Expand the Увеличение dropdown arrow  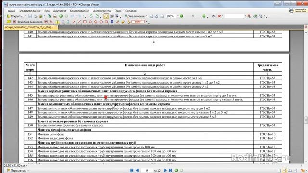click(147, 16)
